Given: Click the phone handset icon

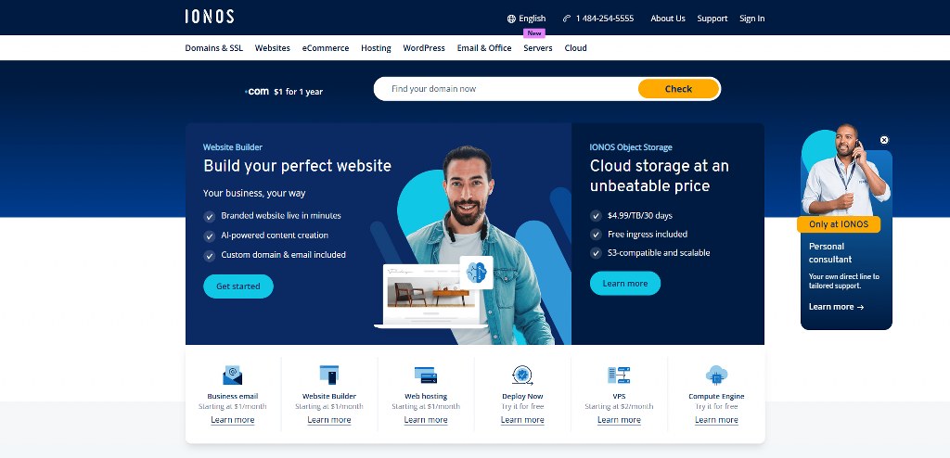Looking at the screenshot, I should point(567,19).
